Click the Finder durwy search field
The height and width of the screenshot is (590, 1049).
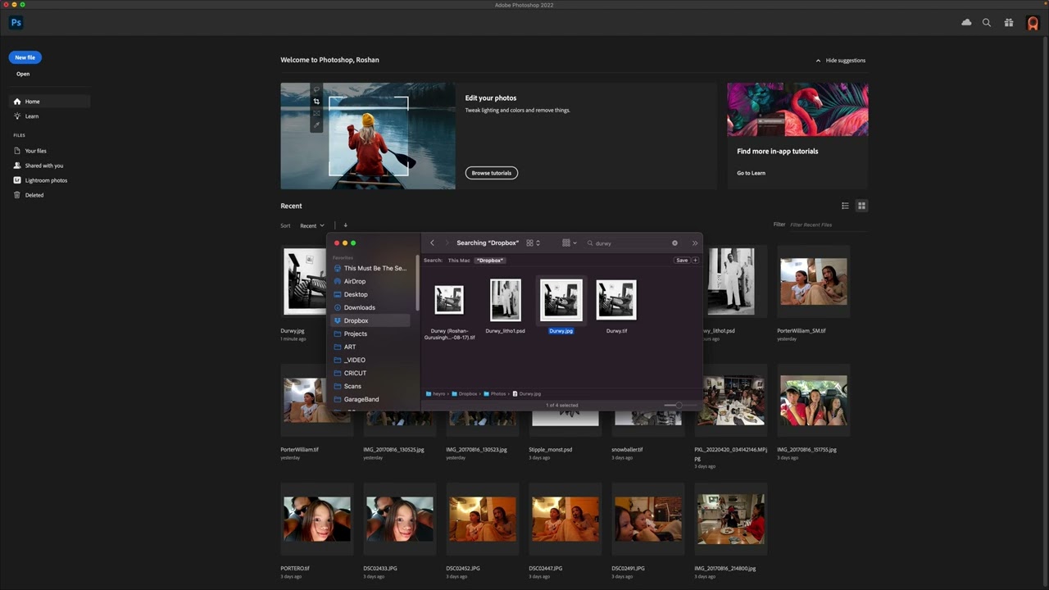(x=633, y=243)
